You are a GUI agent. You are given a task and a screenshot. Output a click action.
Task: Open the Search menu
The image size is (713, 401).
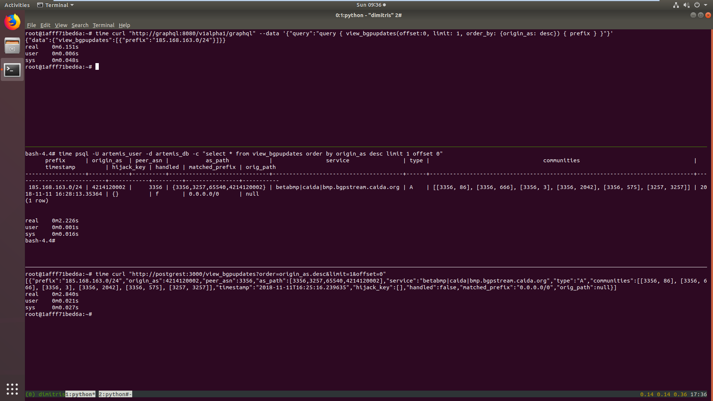tap(80, 25)
